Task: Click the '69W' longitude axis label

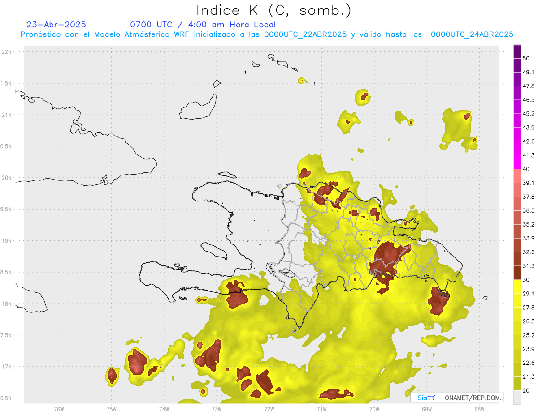Action: click(x=426, y=409)
